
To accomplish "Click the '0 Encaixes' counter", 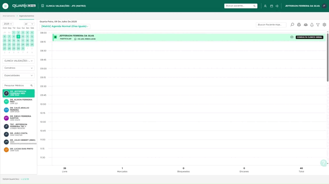I will (244, 170).
